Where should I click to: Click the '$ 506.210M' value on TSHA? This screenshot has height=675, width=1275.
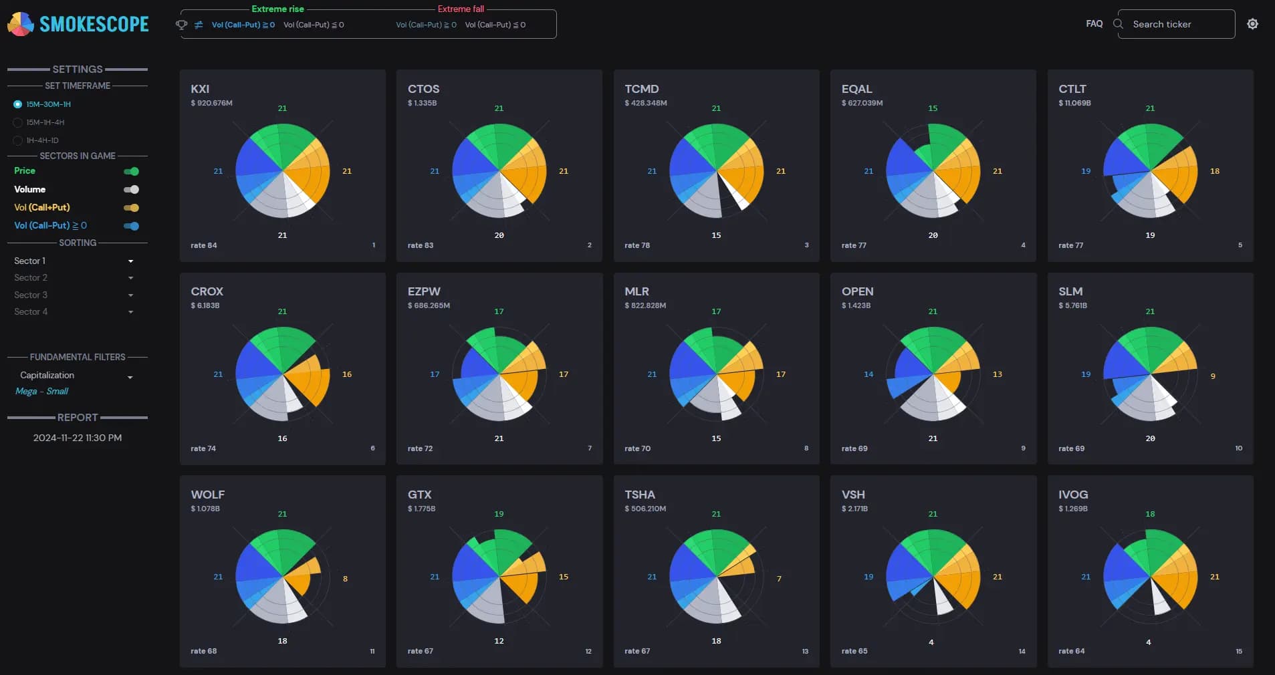click(x=646, y=509)
